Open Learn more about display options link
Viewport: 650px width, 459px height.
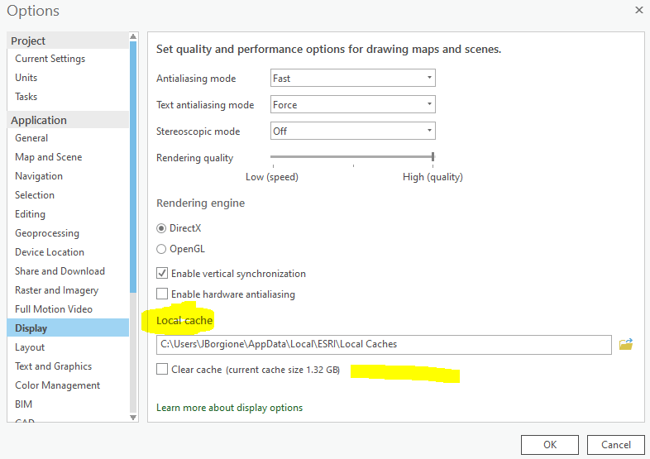[x=229, y=408]
